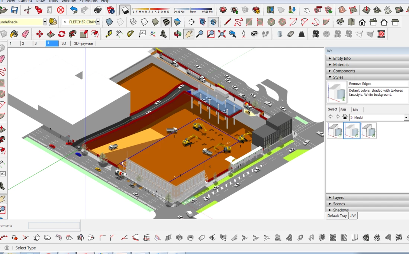409x254 pixels.
Task: Choose the Orbit camera tool
Action: (x=178, y=34)
